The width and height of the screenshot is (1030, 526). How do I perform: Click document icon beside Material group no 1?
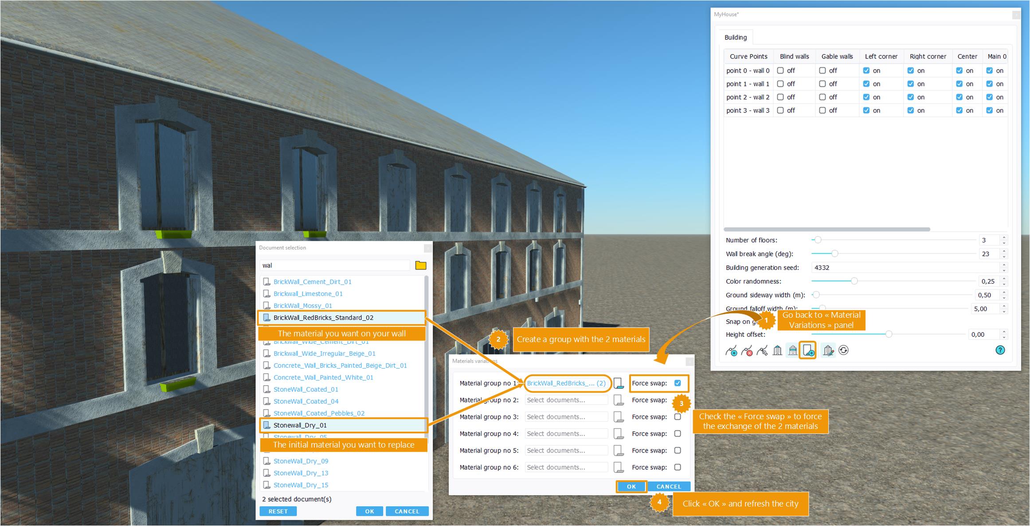pos(619,383)
